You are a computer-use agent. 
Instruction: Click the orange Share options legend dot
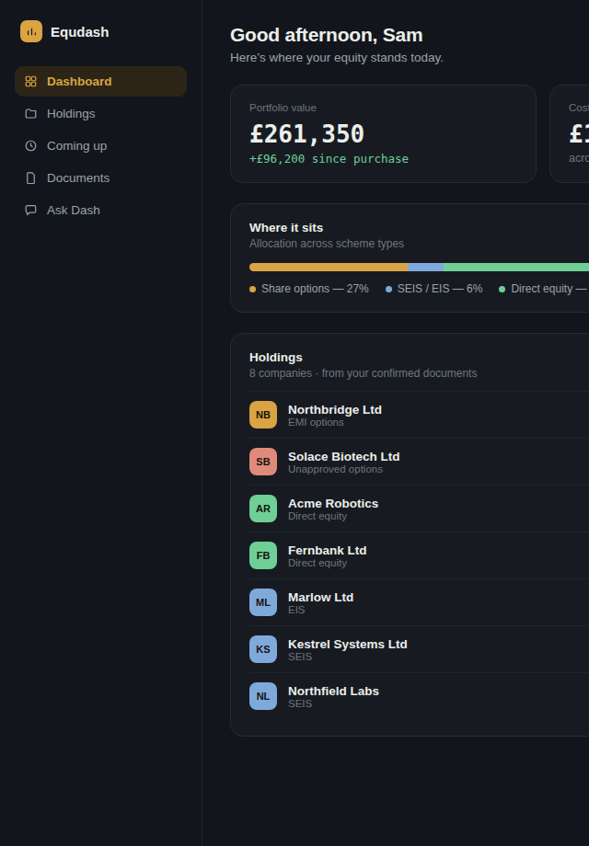click(x=253, y=289)
